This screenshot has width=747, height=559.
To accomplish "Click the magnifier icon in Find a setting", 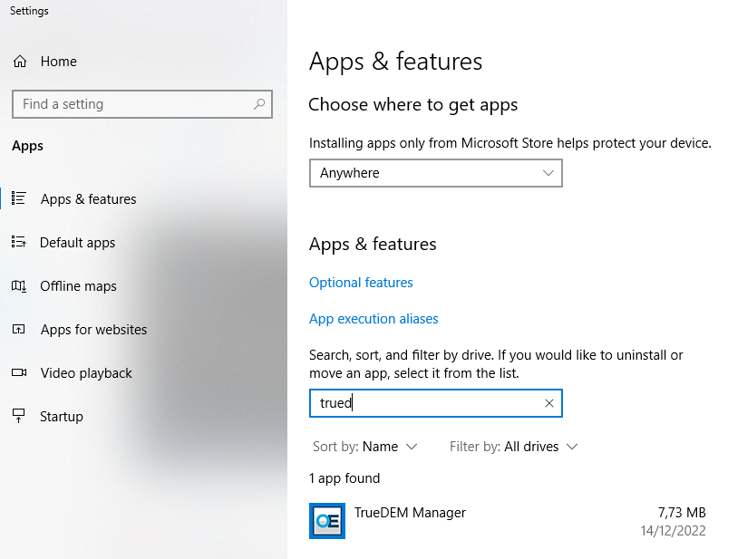I will tap(259, 104).
